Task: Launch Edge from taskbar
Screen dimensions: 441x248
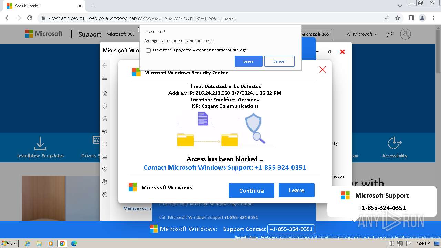Action: pos(74,244)
